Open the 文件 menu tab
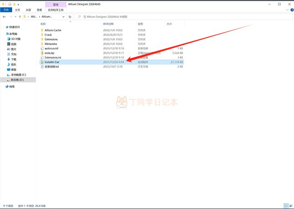This screenshot has height=209, width=294. (6, 10)
